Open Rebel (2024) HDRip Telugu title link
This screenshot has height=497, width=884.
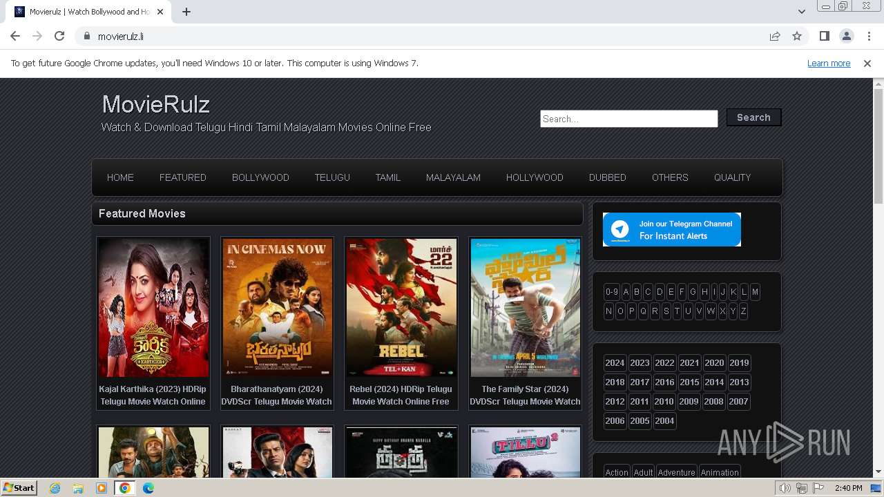point(401,395)
